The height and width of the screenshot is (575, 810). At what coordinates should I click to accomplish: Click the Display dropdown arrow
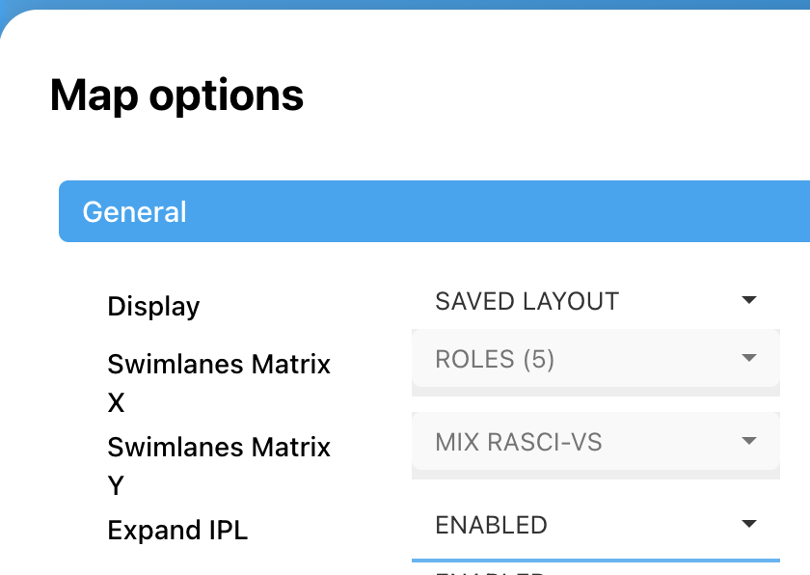coord(749,301)
